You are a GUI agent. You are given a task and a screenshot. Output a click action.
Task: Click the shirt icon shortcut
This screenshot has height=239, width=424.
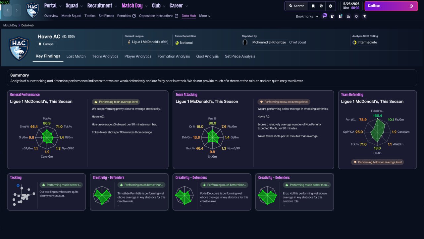(x=332, y=16)
